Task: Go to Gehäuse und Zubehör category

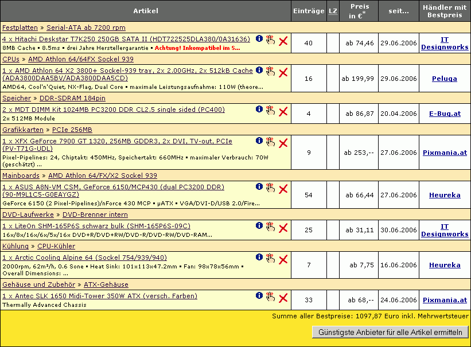Action: tap(39, 285)
